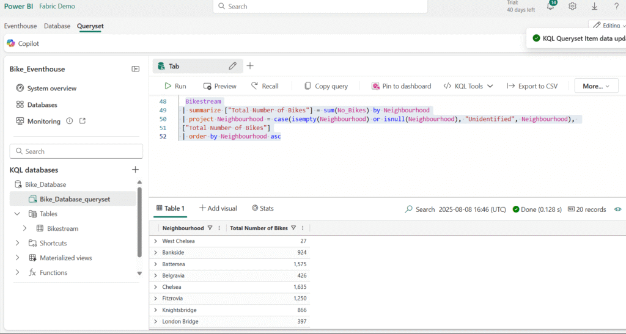Expand the Battersea row
Viewport: 626px width, 334px height.
[156, 264]
